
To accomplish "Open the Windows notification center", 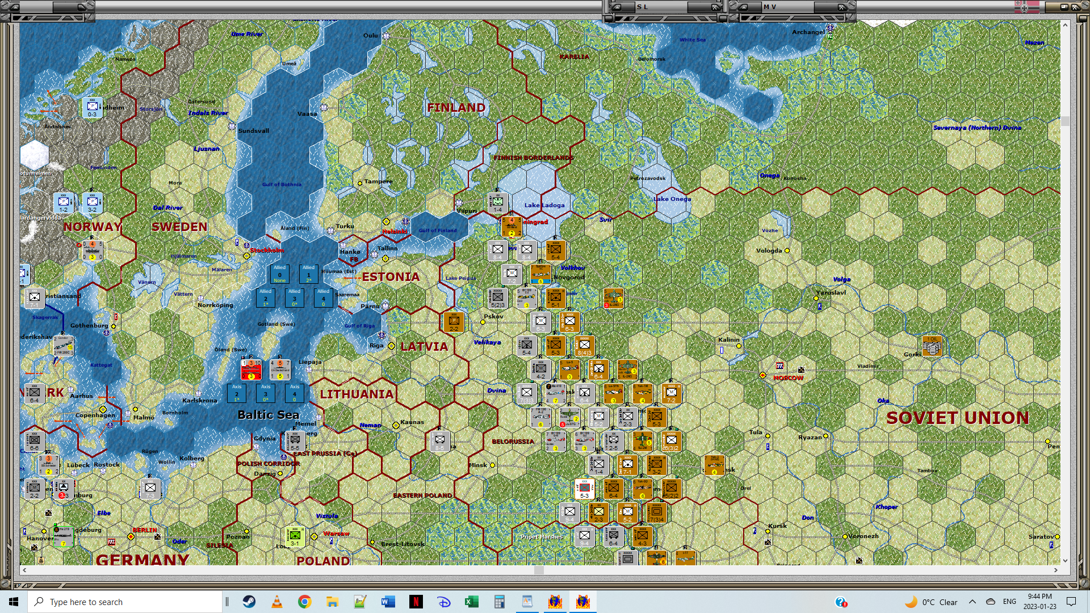I will pos(1071,602).
